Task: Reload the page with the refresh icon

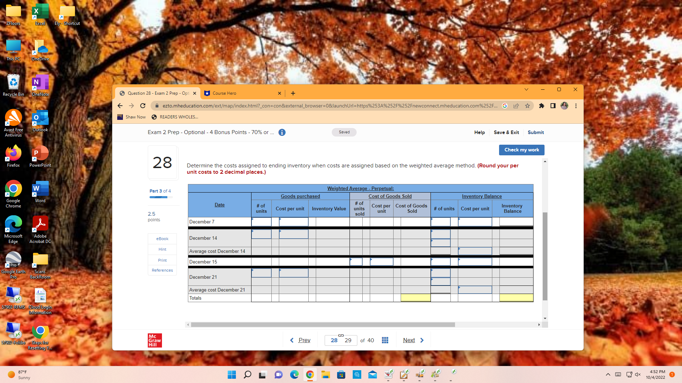Action: pyautogui.click(x=143, y=106)
